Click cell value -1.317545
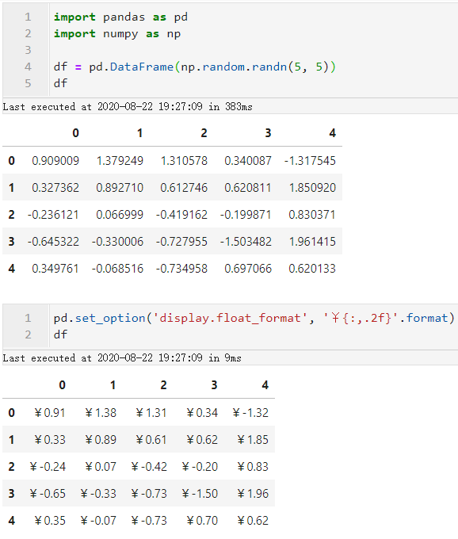The width and height of the screenshot is (458, 539). (310, 161)
